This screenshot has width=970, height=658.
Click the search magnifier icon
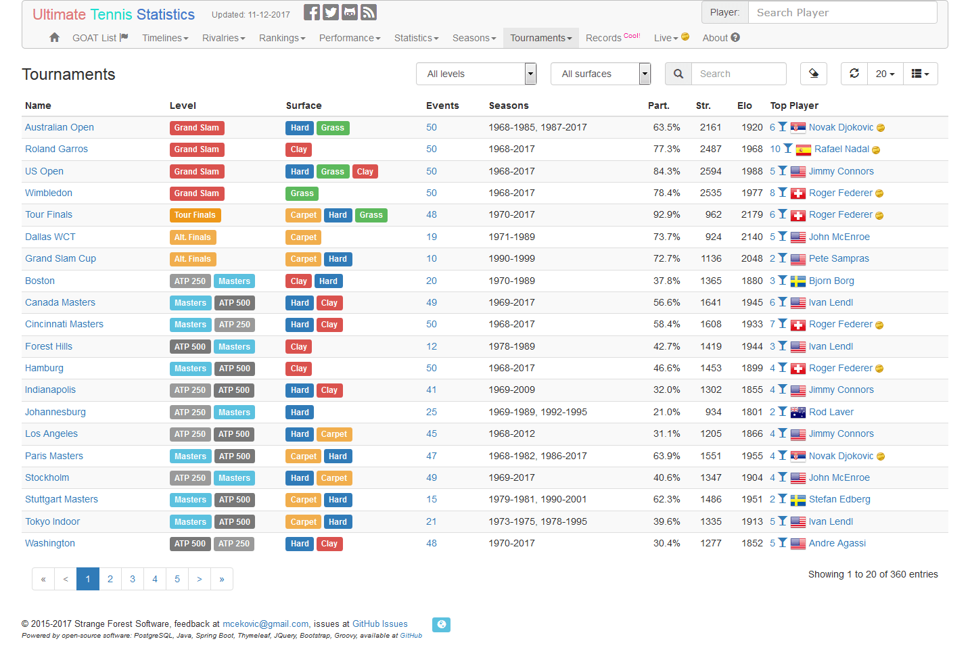click(x=678, y=74)
